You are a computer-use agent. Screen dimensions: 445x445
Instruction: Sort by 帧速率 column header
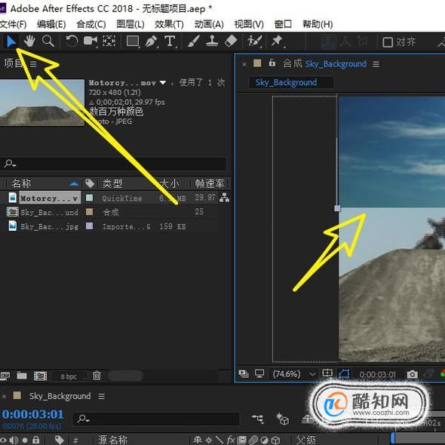coord(210,183)
